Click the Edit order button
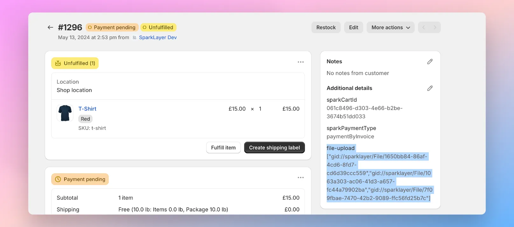 [354, 27]
